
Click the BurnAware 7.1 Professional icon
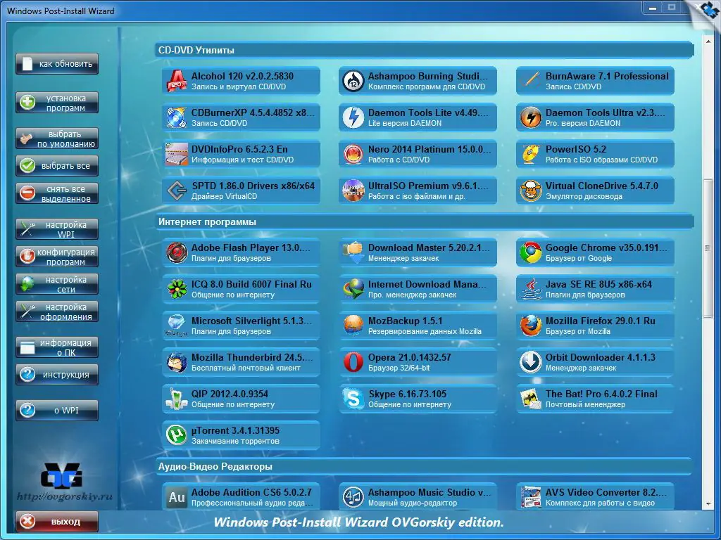click(x=531, y=81)
